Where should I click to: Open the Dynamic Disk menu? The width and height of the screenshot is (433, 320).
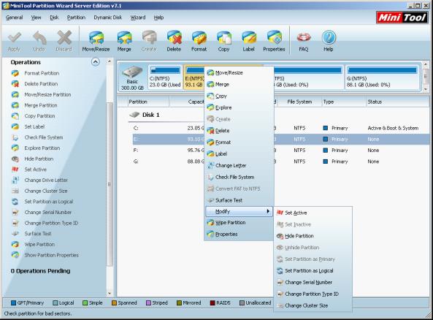pyautogui.click(x=107, y=18)
